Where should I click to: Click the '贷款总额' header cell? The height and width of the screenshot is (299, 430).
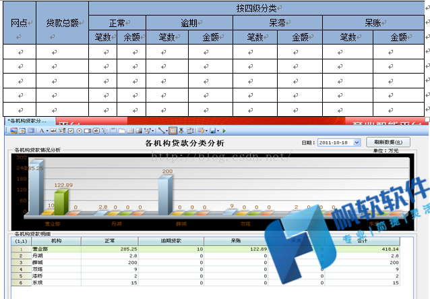[63, 22]
